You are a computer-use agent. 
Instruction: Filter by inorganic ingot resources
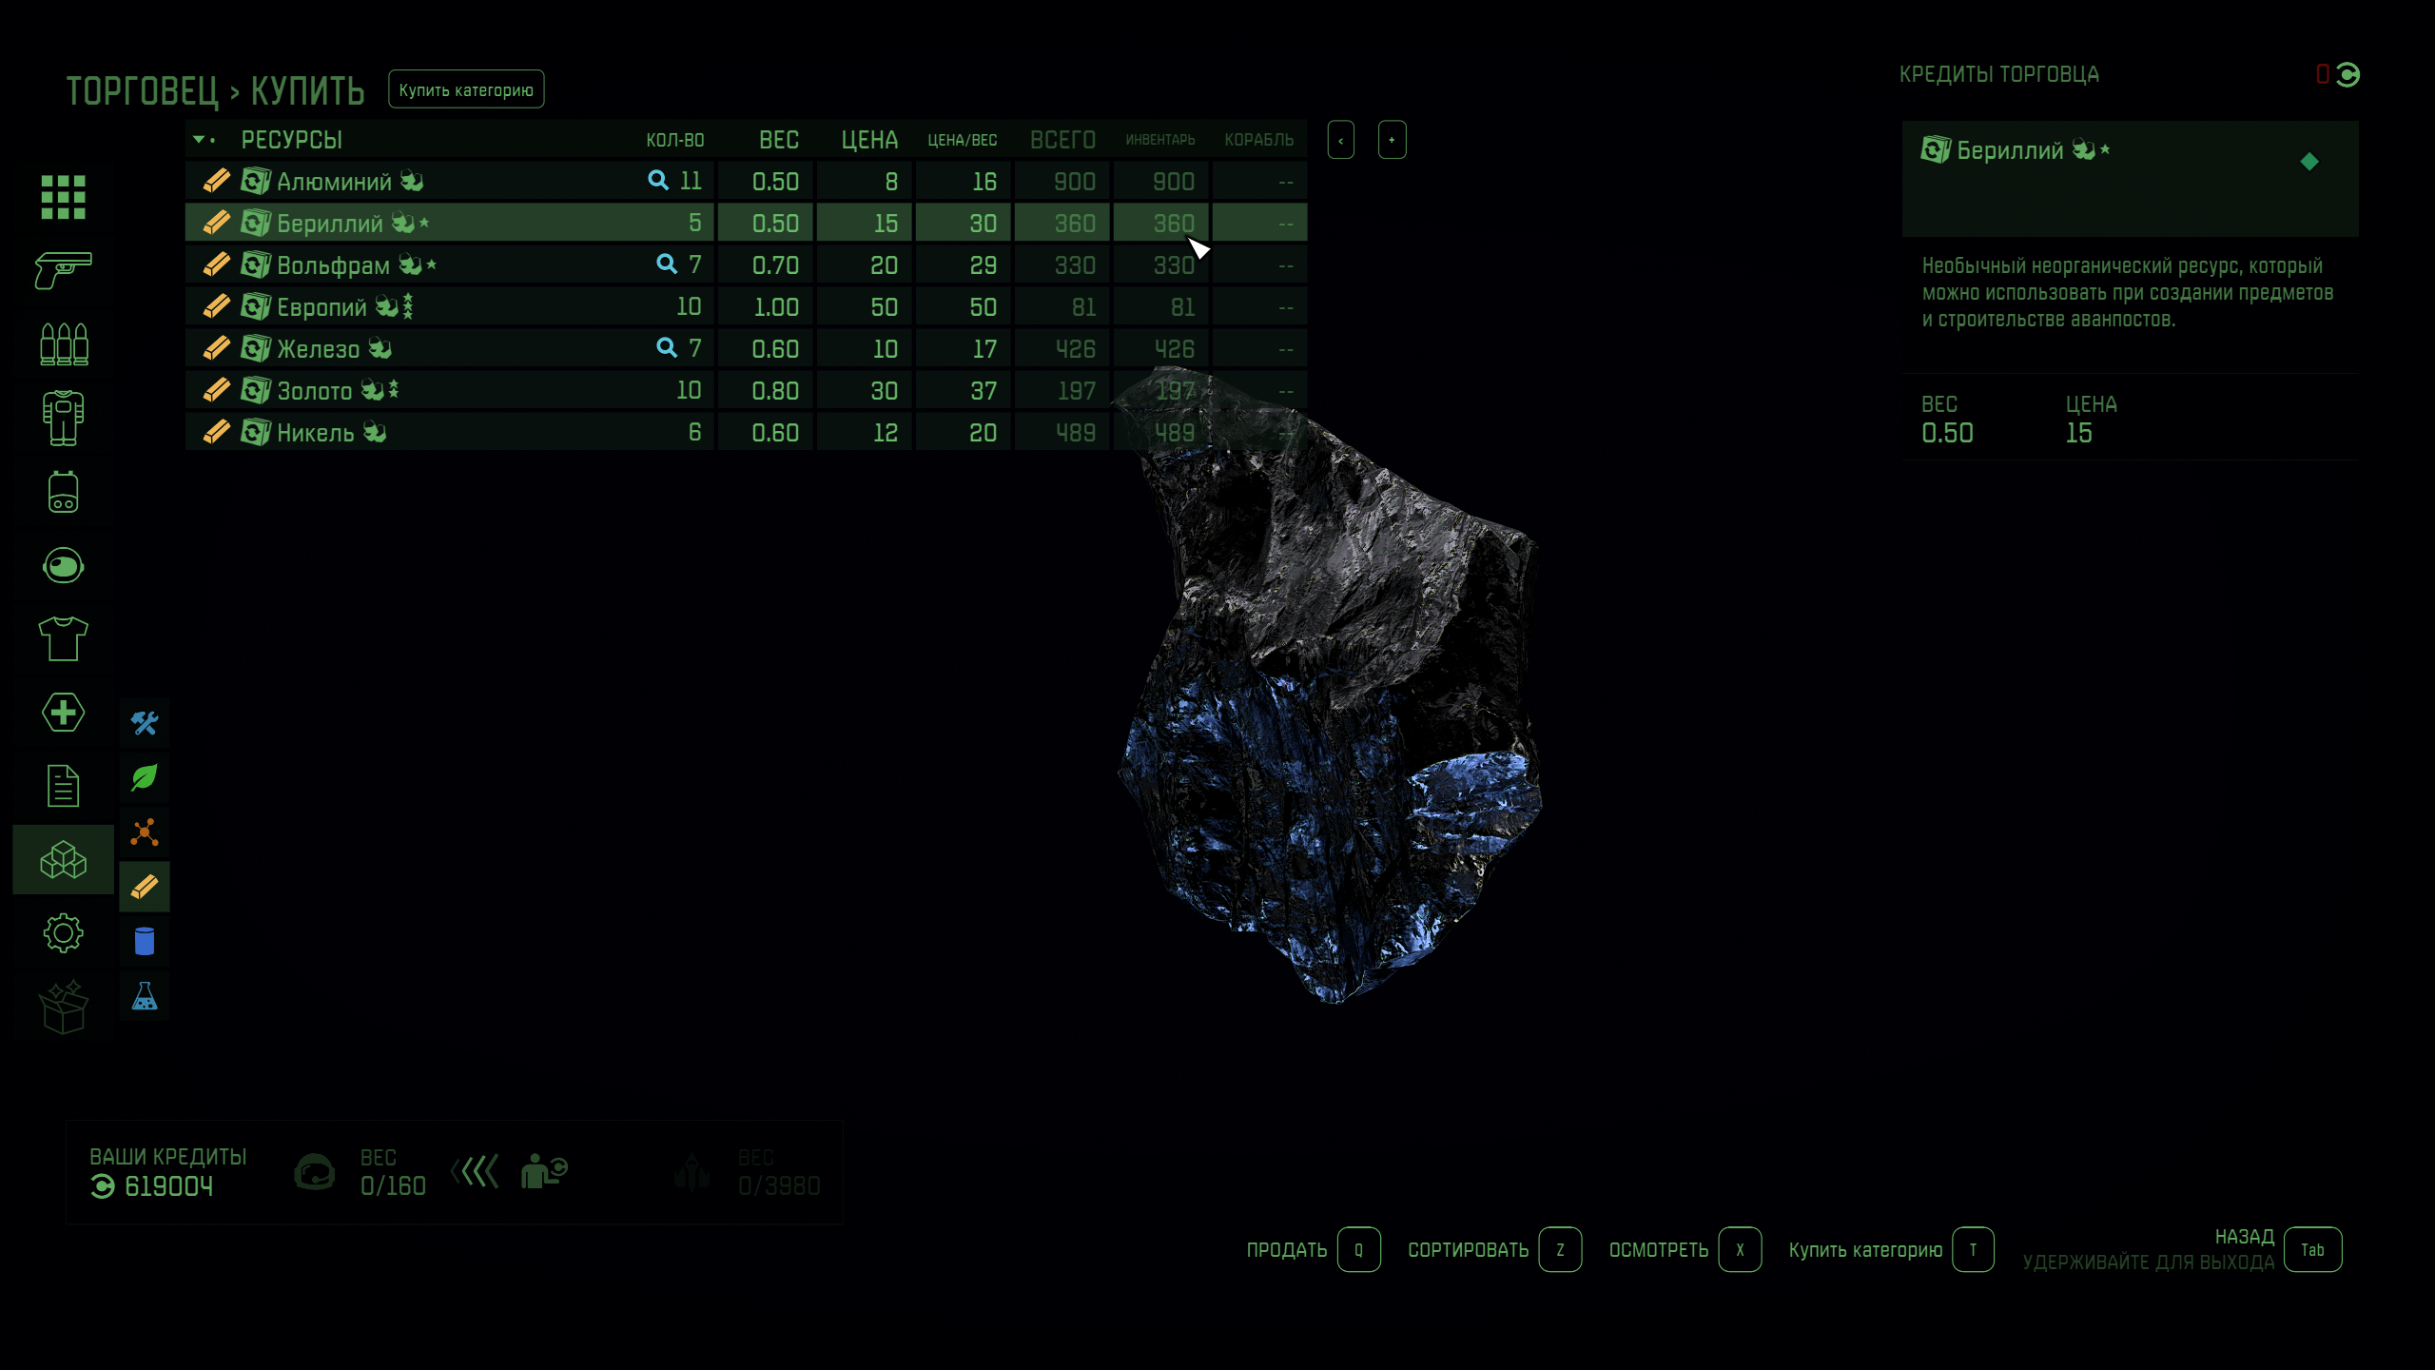click(x=145, y=888)
